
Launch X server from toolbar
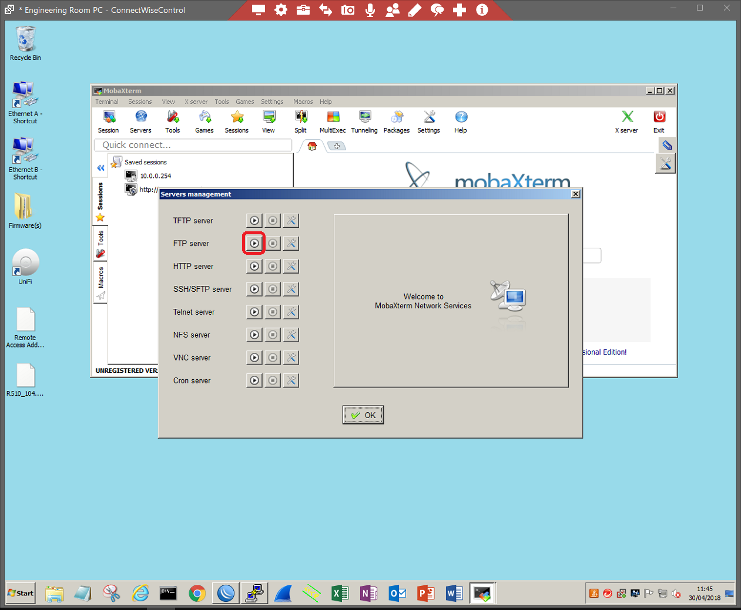[626, 122]
